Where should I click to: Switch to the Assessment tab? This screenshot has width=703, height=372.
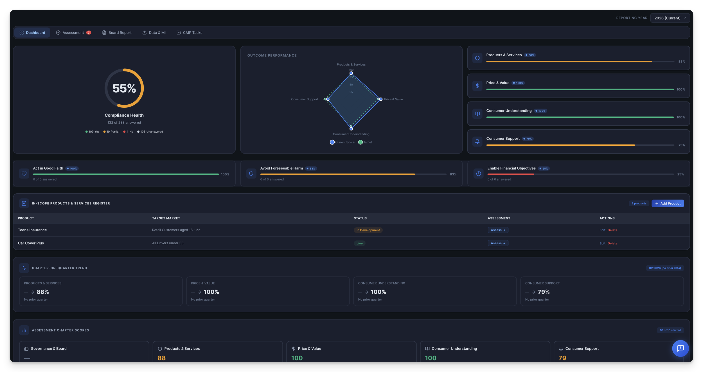(73, 33)
